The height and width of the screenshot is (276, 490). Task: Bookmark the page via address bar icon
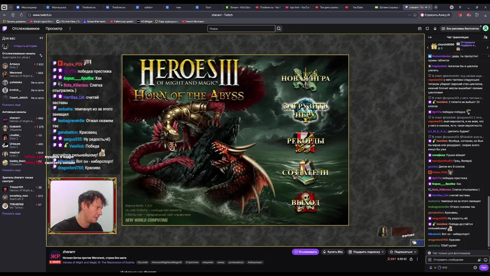coord(415,15)
